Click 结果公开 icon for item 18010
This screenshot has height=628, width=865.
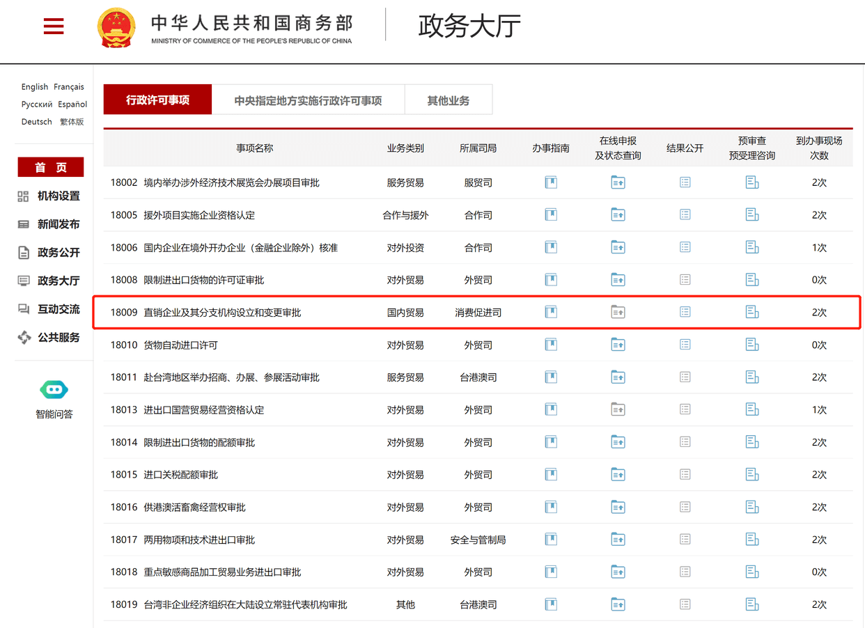[x=685, y=345]
